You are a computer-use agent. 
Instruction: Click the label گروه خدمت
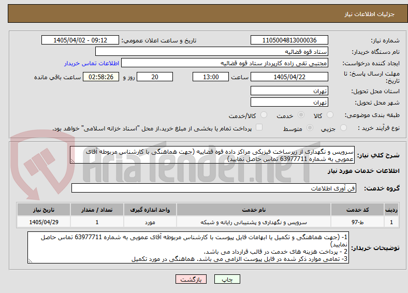pyautogui.click(x=382, y=188)
